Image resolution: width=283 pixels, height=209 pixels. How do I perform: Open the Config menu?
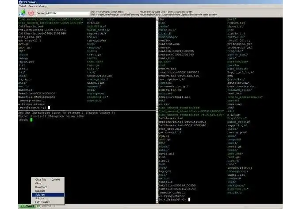tap(43, 6)
